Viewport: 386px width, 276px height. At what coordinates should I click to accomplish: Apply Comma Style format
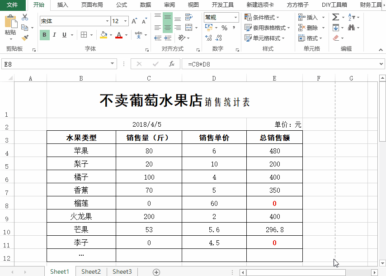click(x=234, y=27)
